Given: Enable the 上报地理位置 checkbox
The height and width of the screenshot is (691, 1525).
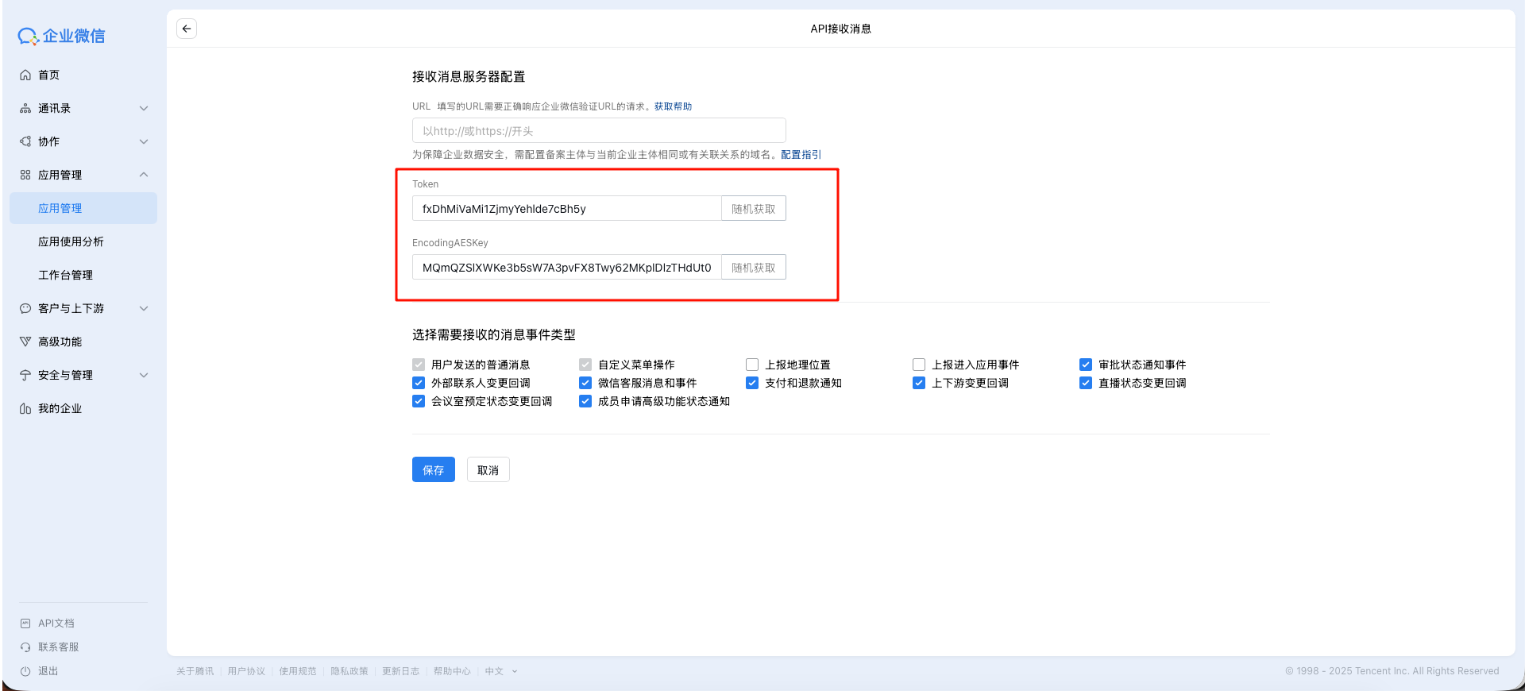Looking at the screenshot, I should (x=752, y=365).
